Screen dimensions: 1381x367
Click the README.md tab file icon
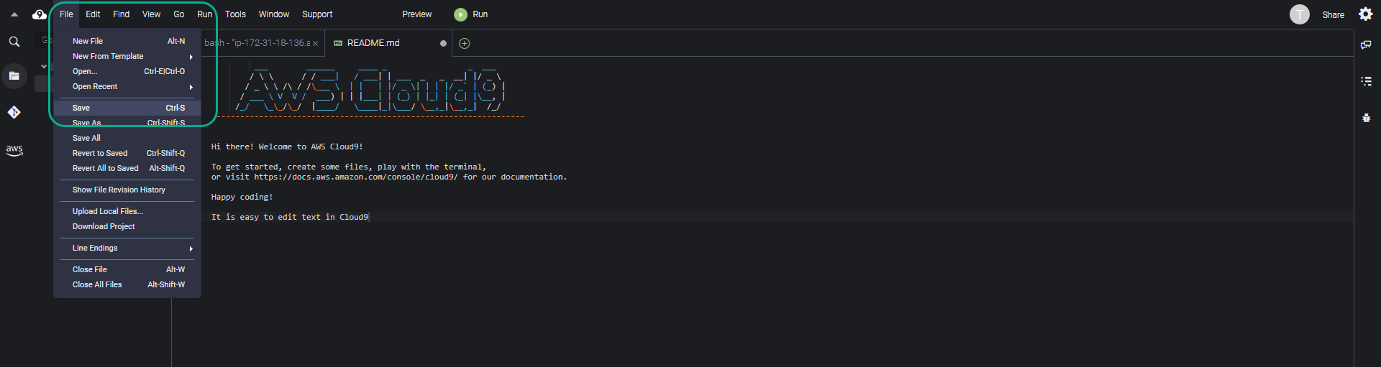tap(338, 44)
